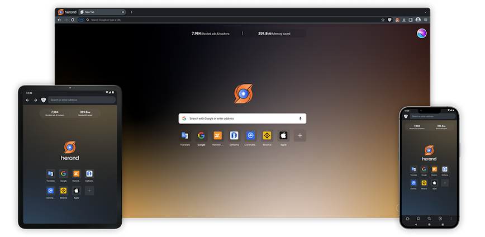Click the round colorful avatar at the desktop page's top right
Image resolution: width=485 pixels, height=237 pixels.
pyautogui.click(x=422, y=34)
